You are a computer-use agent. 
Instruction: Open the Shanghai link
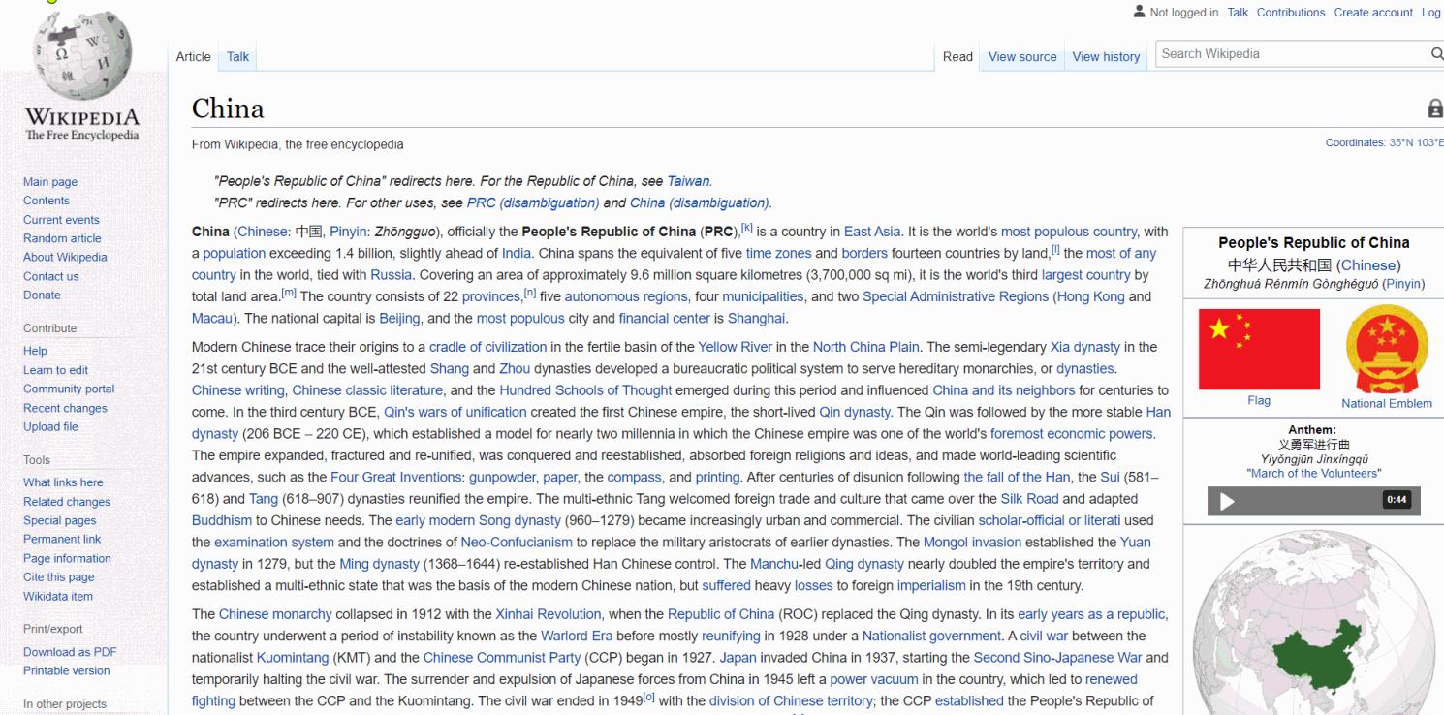[x=757, y=319]
